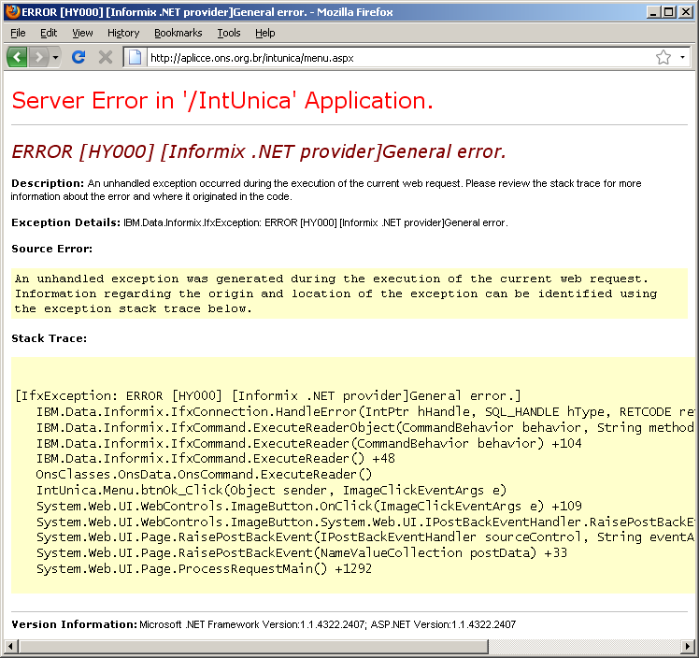This screenshot has width=699, height=658.
Task: Maximize the Firefox window
Action: [x=669, y=12]
